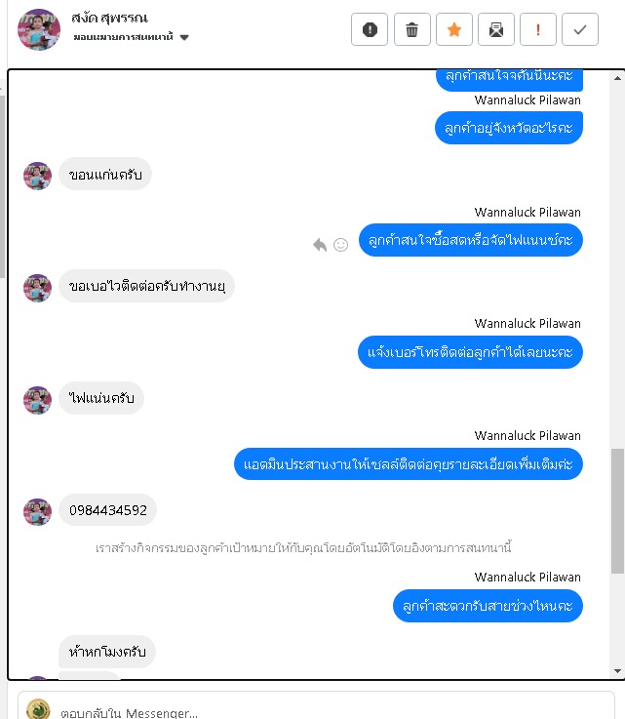The image size is (625, 719).
Task: Flag conversation with red exclamation icon
Action: (538, 30)
